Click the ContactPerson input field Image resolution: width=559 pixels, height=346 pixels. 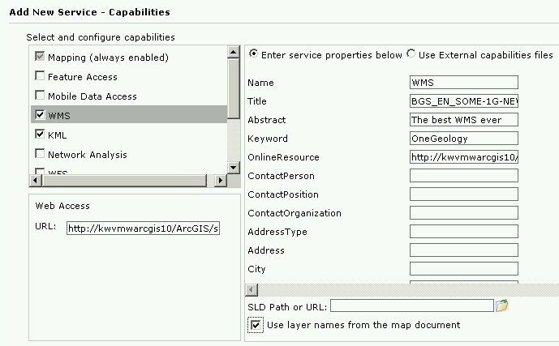[x=464, y=176]
